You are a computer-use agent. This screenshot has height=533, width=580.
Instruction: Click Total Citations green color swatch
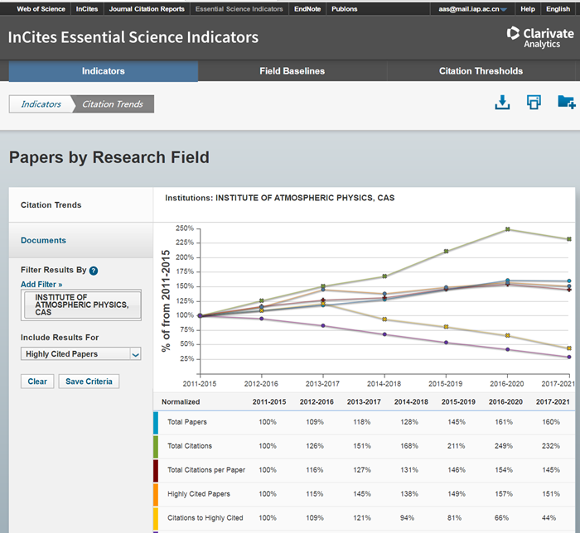click(x=156, y=447)
